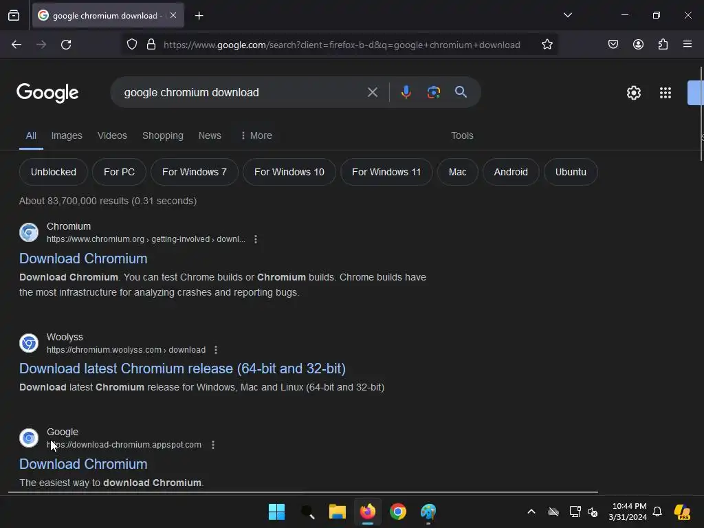The width and height of the screenshot is (704, 528).
Task: Open the Google apps grid
Action: (665, 93)
